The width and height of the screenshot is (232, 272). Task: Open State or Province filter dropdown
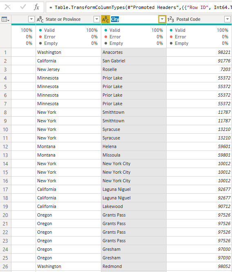click(x=97, y=19)
